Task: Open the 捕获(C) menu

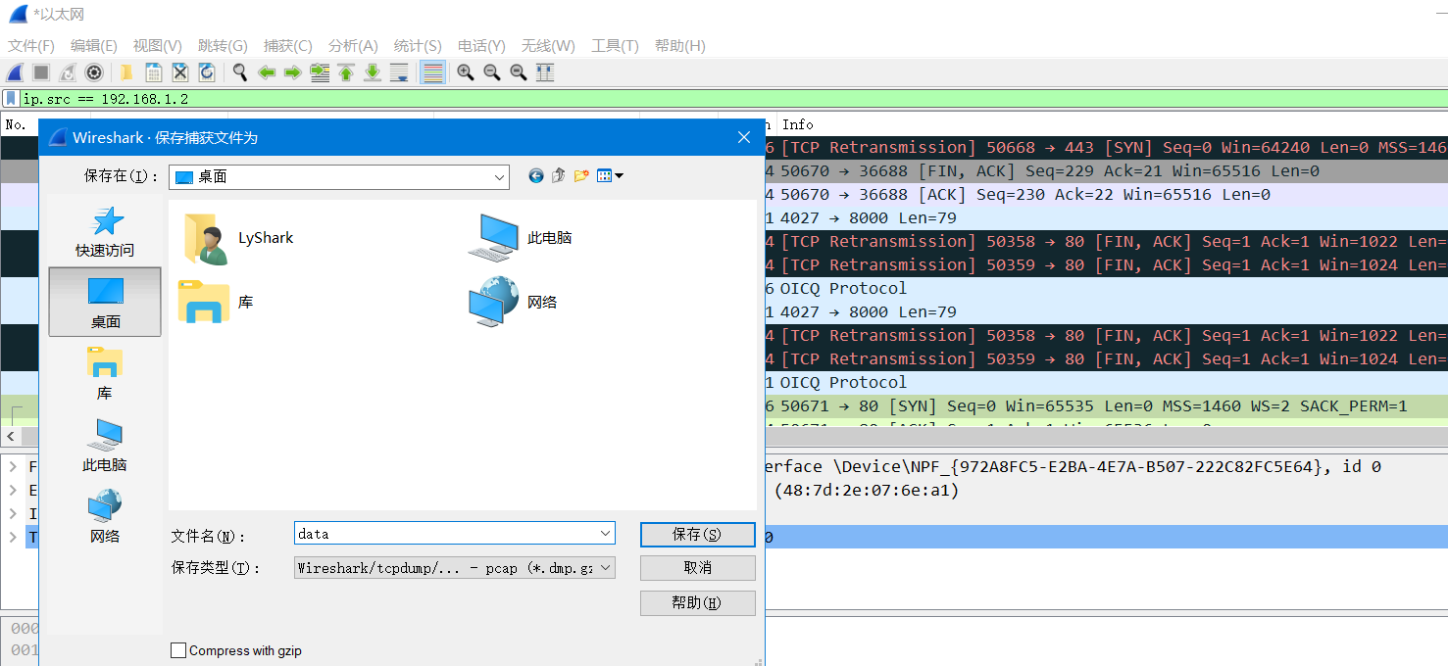Action: point(287,46)
